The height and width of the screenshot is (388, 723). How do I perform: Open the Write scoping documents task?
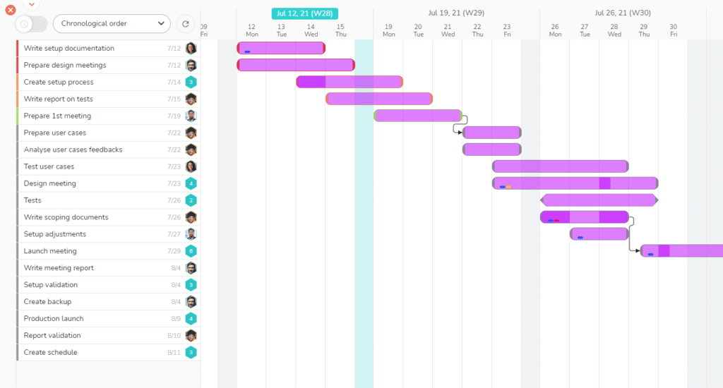tap(66, 217)
